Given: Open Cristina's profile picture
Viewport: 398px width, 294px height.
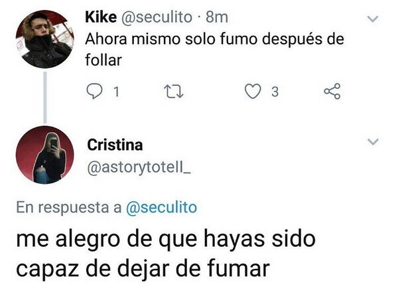Looking at the screenshot, I should coord(44,155).
